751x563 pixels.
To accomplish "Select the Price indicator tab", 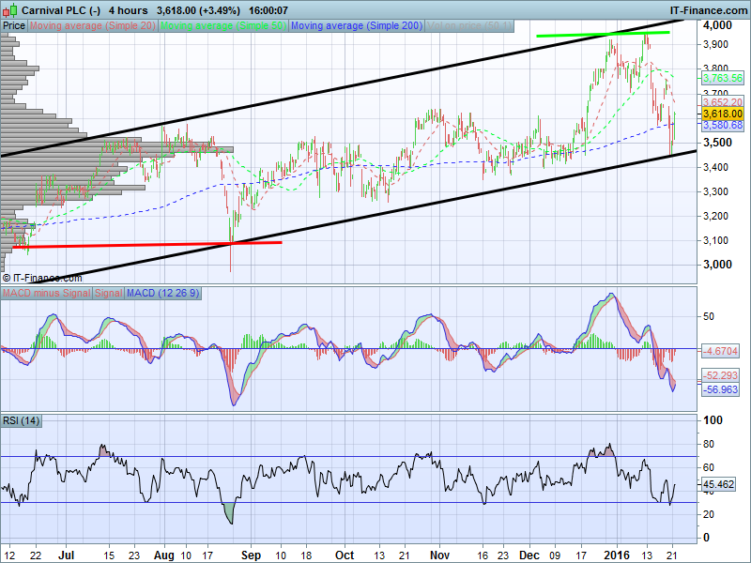I will point(14,25).
